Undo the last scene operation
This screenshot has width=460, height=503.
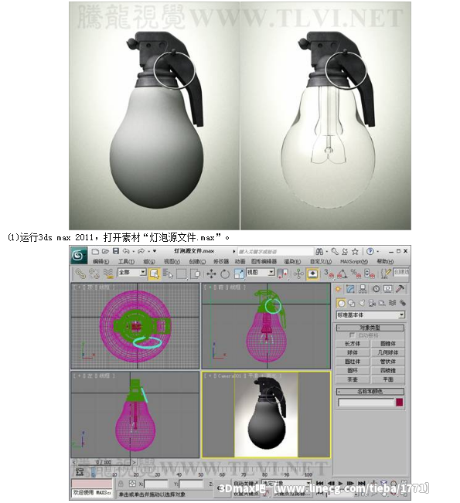[126, 251]
